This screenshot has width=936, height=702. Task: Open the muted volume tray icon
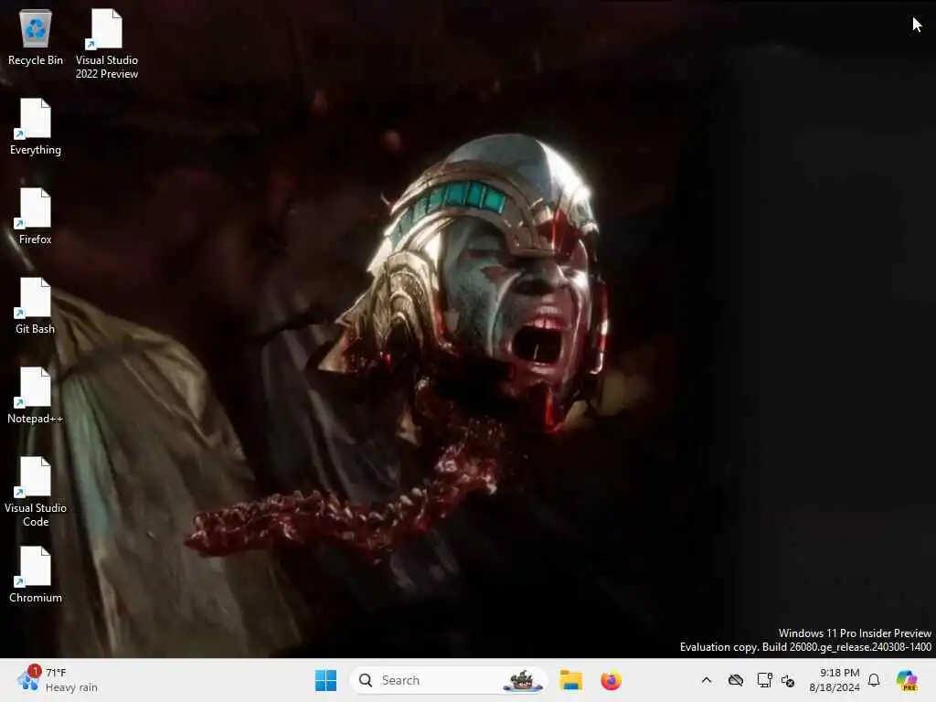[788, 680]
